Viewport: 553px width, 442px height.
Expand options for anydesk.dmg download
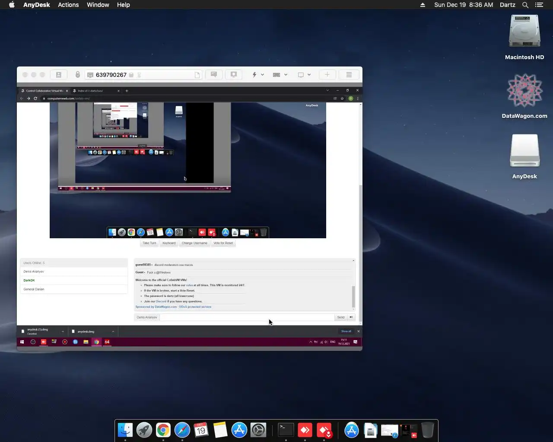pyautogui.click(x=113, y=331)
